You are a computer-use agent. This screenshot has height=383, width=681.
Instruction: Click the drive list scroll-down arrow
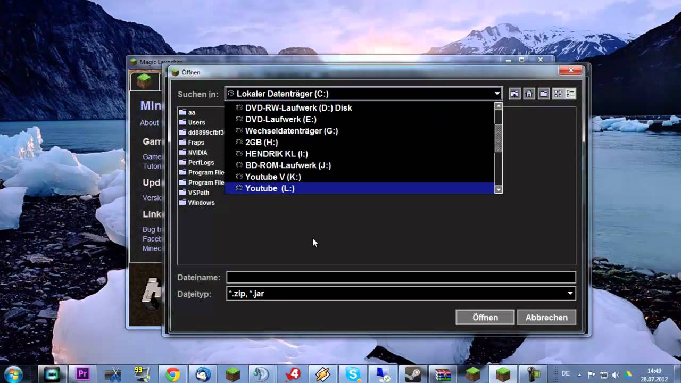(499, 189)
